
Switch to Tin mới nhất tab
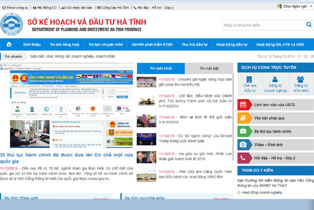click(161, 68)
